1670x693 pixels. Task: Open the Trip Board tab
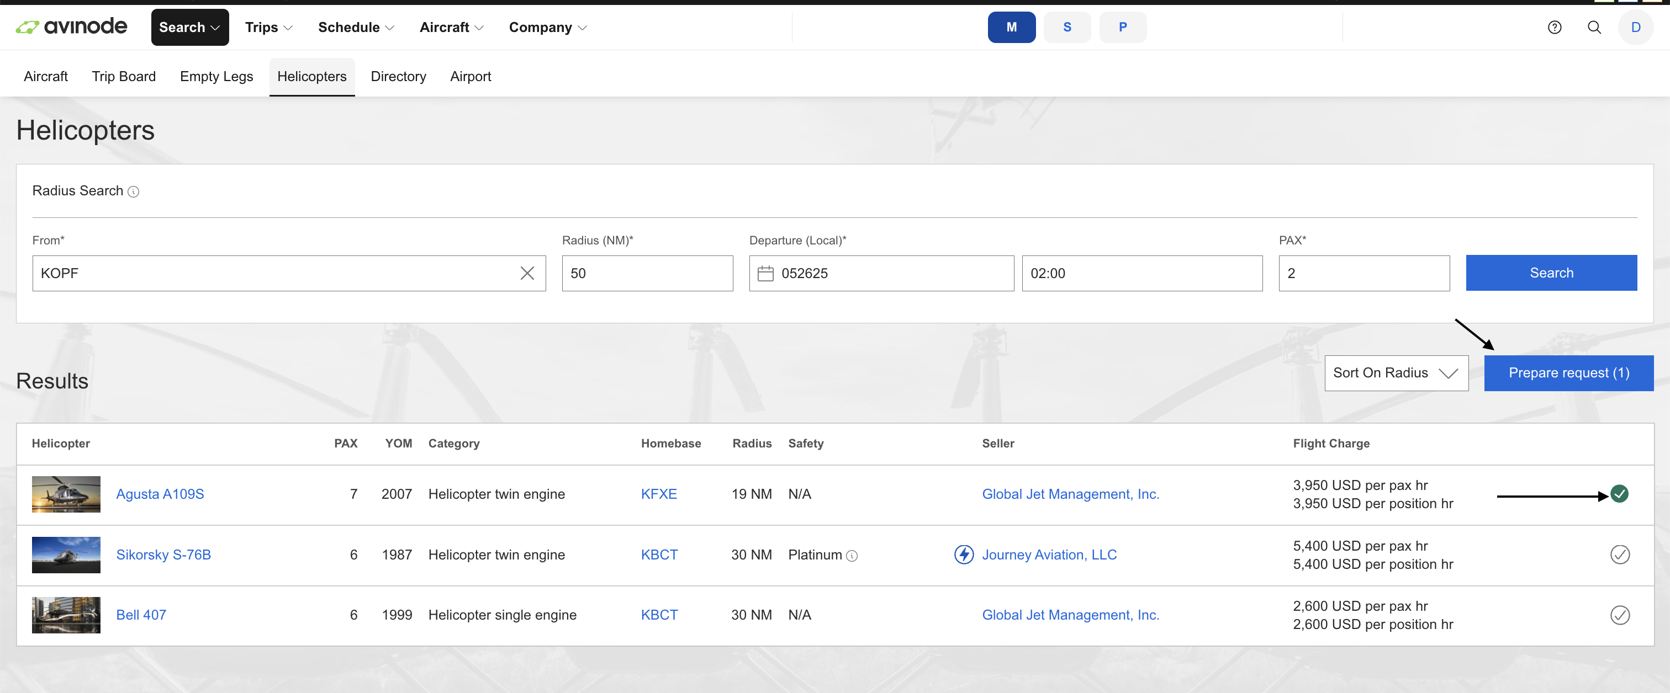click(124, 77)
